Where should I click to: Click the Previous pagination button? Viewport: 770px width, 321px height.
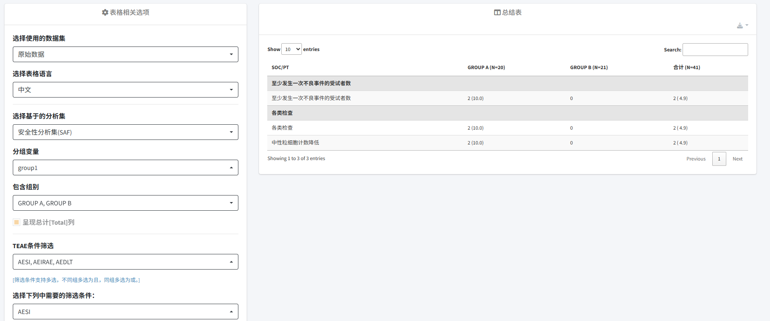696,159
